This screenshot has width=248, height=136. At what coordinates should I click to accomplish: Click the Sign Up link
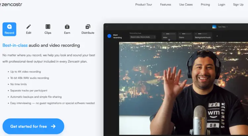238,5
